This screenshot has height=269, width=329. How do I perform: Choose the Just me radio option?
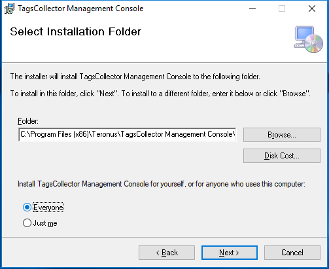point(27,223)
